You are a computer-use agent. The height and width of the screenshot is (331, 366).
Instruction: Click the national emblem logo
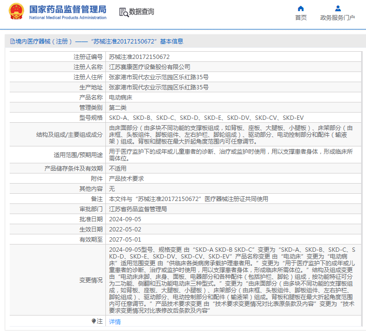click(x=16, y=11)
